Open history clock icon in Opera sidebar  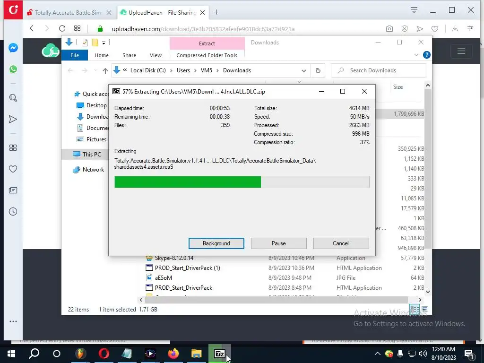tap(13, 211)
